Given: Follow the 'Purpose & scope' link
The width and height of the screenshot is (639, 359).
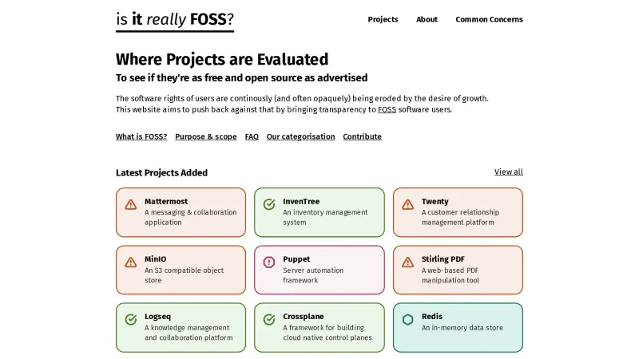Looking at the screenshot, I should (x=206, y=136).
